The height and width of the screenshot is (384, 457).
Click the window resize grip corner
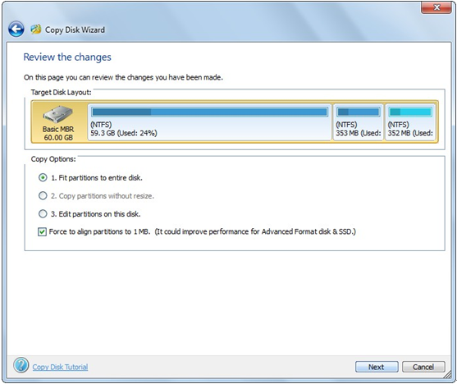(447, 376)
